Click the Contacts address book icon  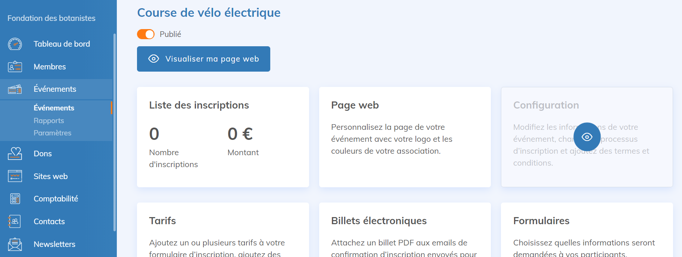coord(15,222)
